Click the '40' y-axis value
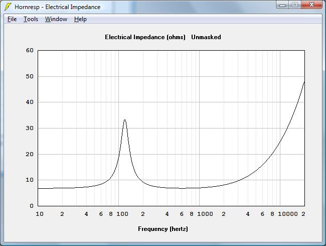Viewport: 326px width, 246px height. pyautogui.click(x=30, y=102)
